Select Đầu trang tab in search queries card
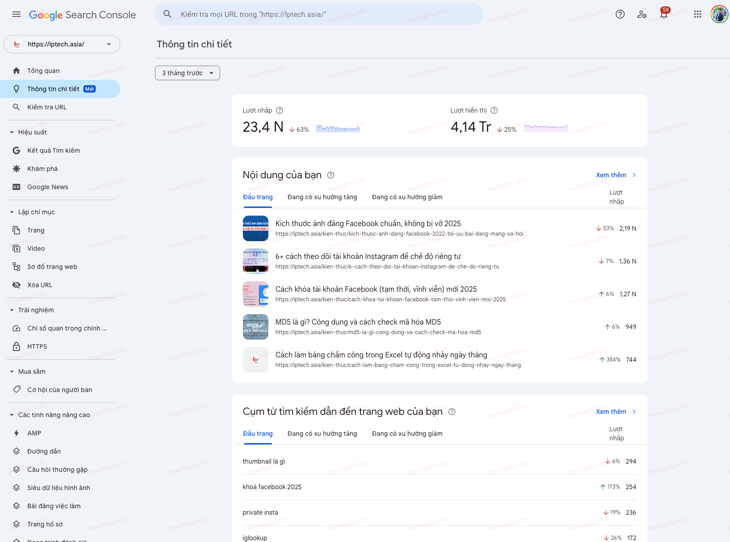This screenshot has width=730, height=542. [257, 434]
